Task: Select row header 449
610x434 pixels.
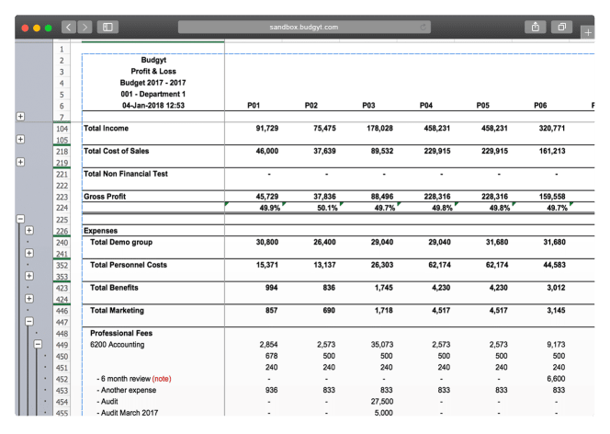Action: click(62, 345)
